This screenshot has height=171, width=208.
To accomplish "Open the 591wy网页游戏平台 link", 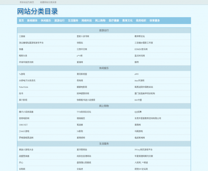I will point(143,150).
